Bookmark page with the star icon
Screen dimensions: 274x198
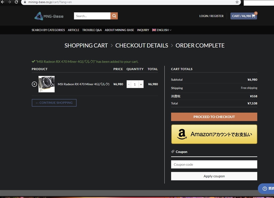[237, 2]
